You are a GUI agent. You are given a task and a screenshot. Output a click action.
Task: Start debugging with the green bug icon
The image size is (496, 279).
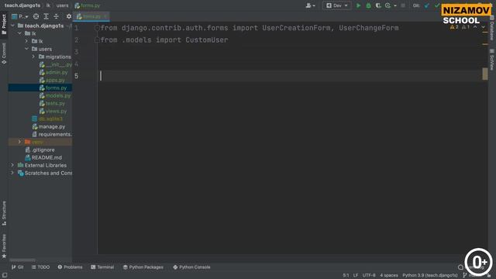[368, 5]
